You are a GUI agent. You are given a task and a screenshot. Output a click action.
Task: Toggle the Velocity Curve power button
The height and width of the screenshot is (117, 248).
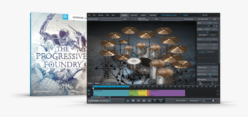214,67
